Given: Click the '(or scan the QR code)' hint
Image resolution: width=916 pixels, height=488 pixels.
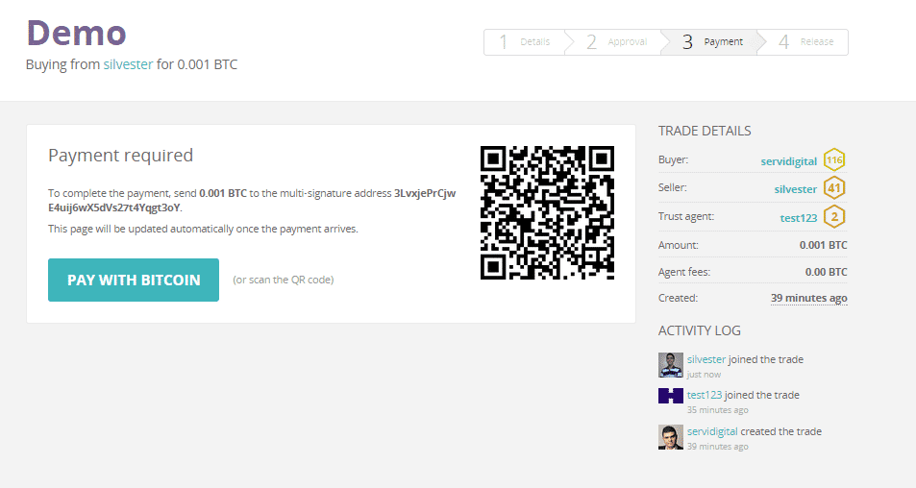Looking at the screenshot, I should pyautogui.click(x=284, y=280).
